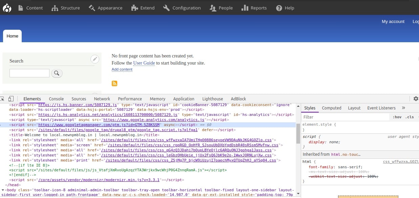This screenshot has width=419, height=198.
Task: Open the Content admin menu
Action: point(30,8)
